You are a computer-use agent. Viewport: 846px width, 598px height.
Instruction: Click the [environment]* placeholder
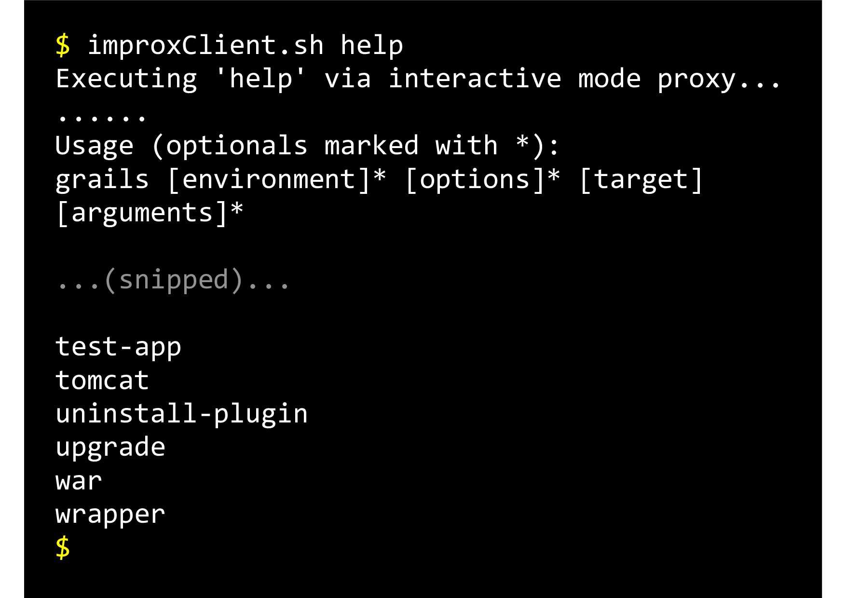pos(277,179)
